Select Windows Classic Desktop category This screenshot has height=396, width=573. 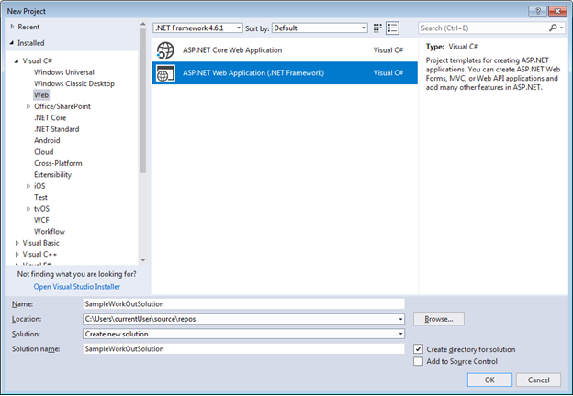[x=74, y=83]
